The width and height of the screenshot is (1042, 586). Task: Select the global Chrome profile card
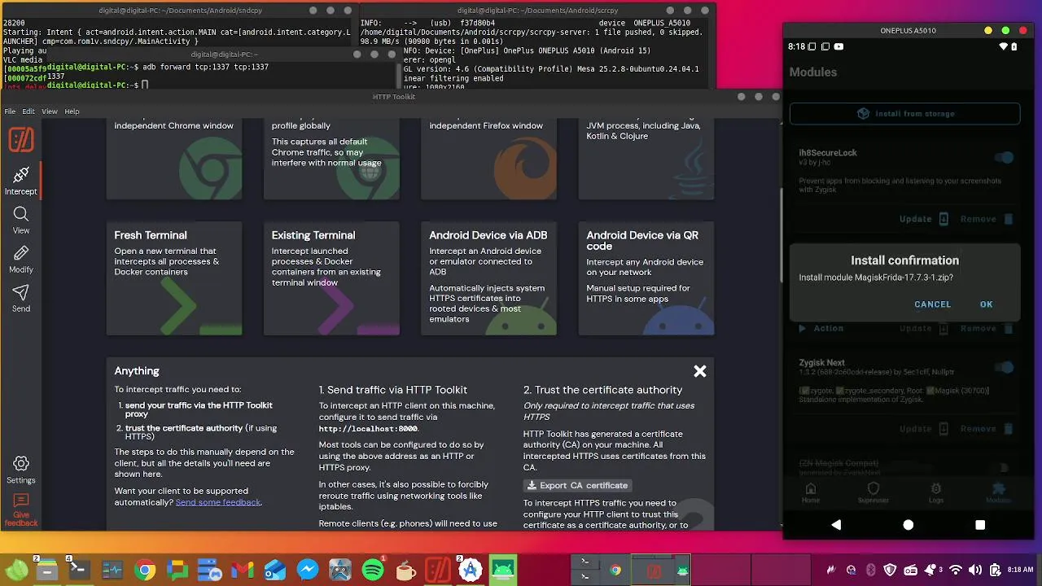tap(331, 159)
